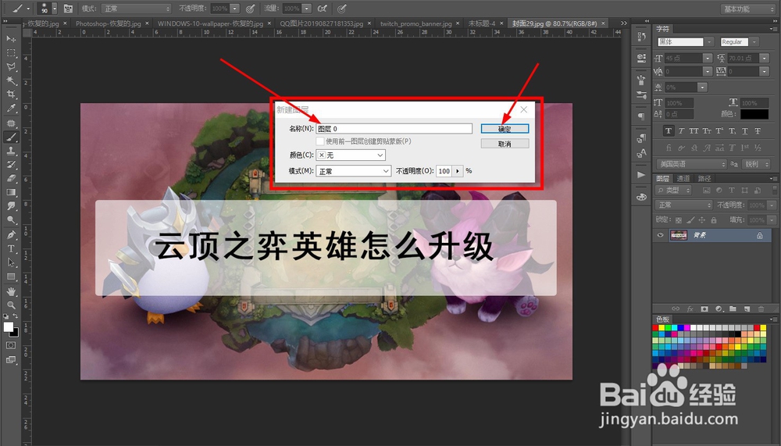Select the Gradient tool
The width and height of the screenshot is (781, 446).
[11, 192]
